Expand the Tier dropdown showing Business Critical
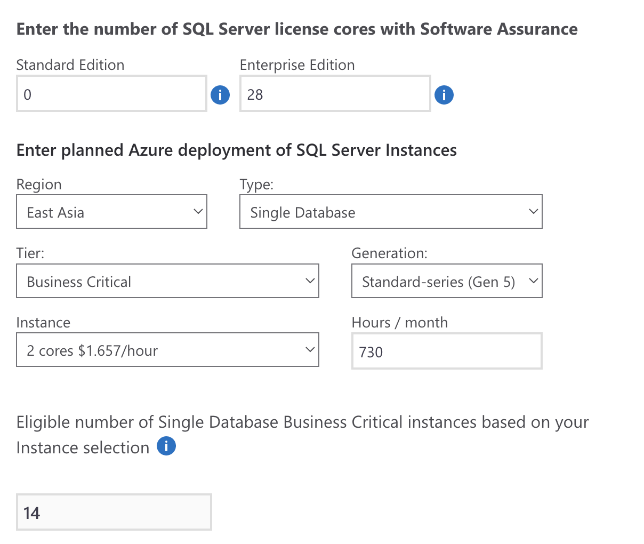The height and width of the screenshot is (544, 644). (x=167, y=281)
